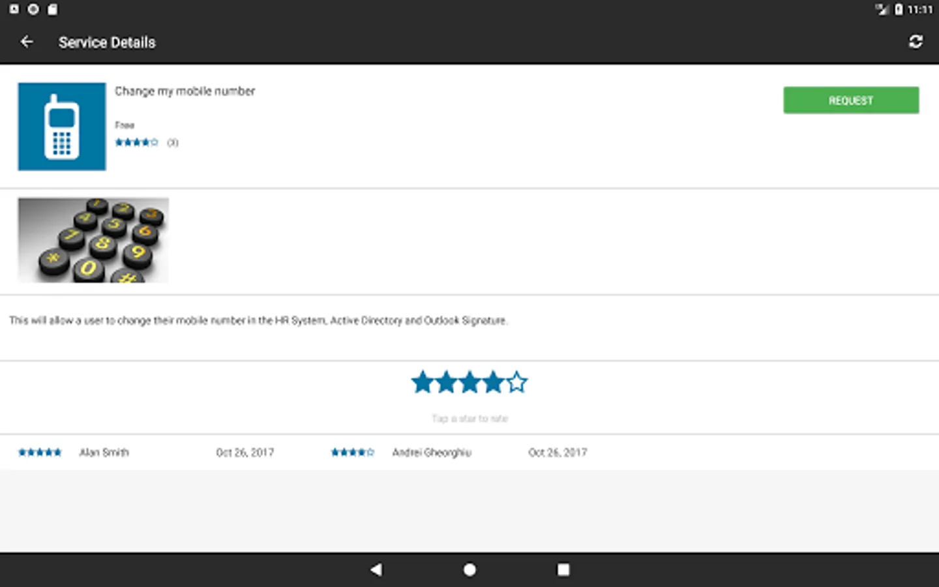Rate the service five stars
The image size is (939, 587).
(x=517, y=383)
